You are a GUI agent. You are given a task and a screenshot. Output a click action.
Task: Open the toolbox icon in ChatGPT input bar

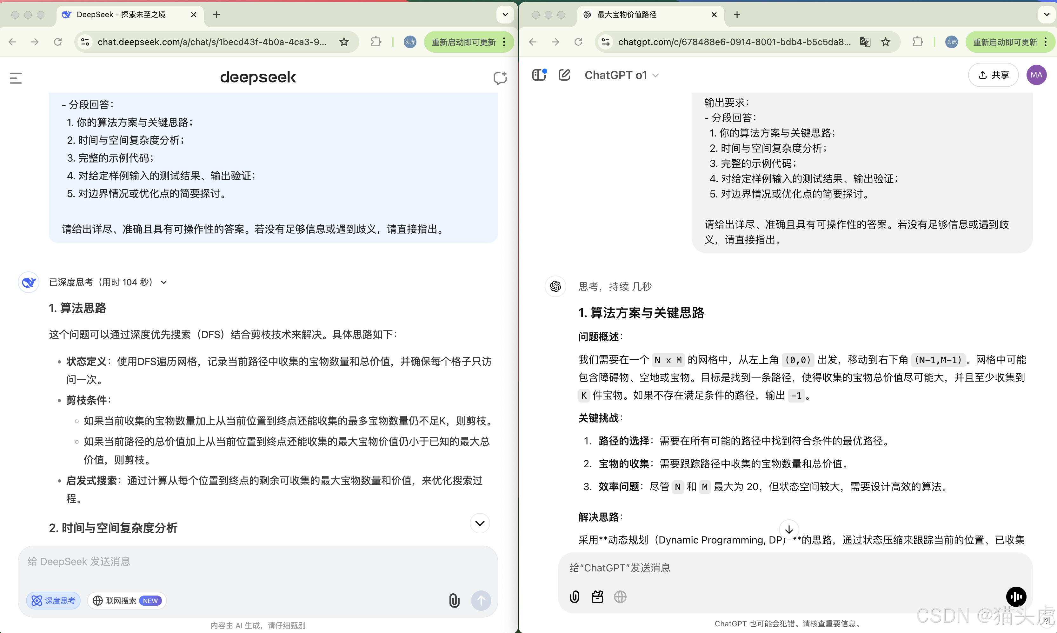597,597
